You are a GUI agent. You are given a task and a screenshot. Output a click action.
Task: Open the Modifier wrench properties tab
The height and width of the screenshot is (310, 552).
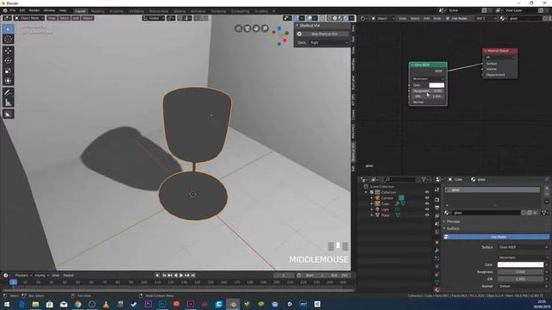click(x=437, y=251)
